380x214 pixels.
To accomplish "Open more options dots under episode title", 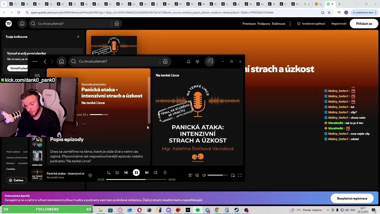I will click(84, 124).
